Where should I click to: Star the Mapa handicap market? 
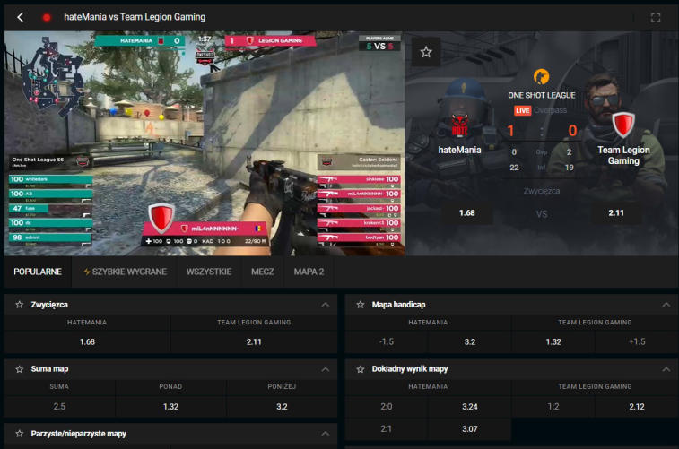coord(361,305)
